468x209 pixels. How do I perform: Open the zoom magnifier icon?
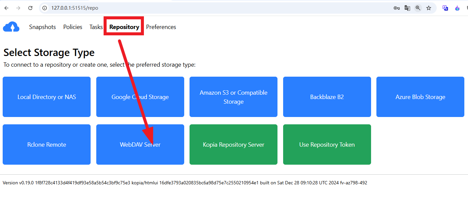click(x=418, y=8)
